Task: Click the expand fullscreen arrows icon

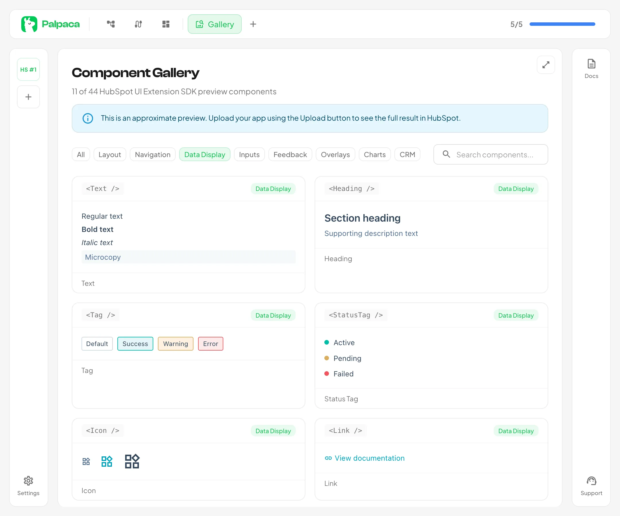Action: point(546,65)
